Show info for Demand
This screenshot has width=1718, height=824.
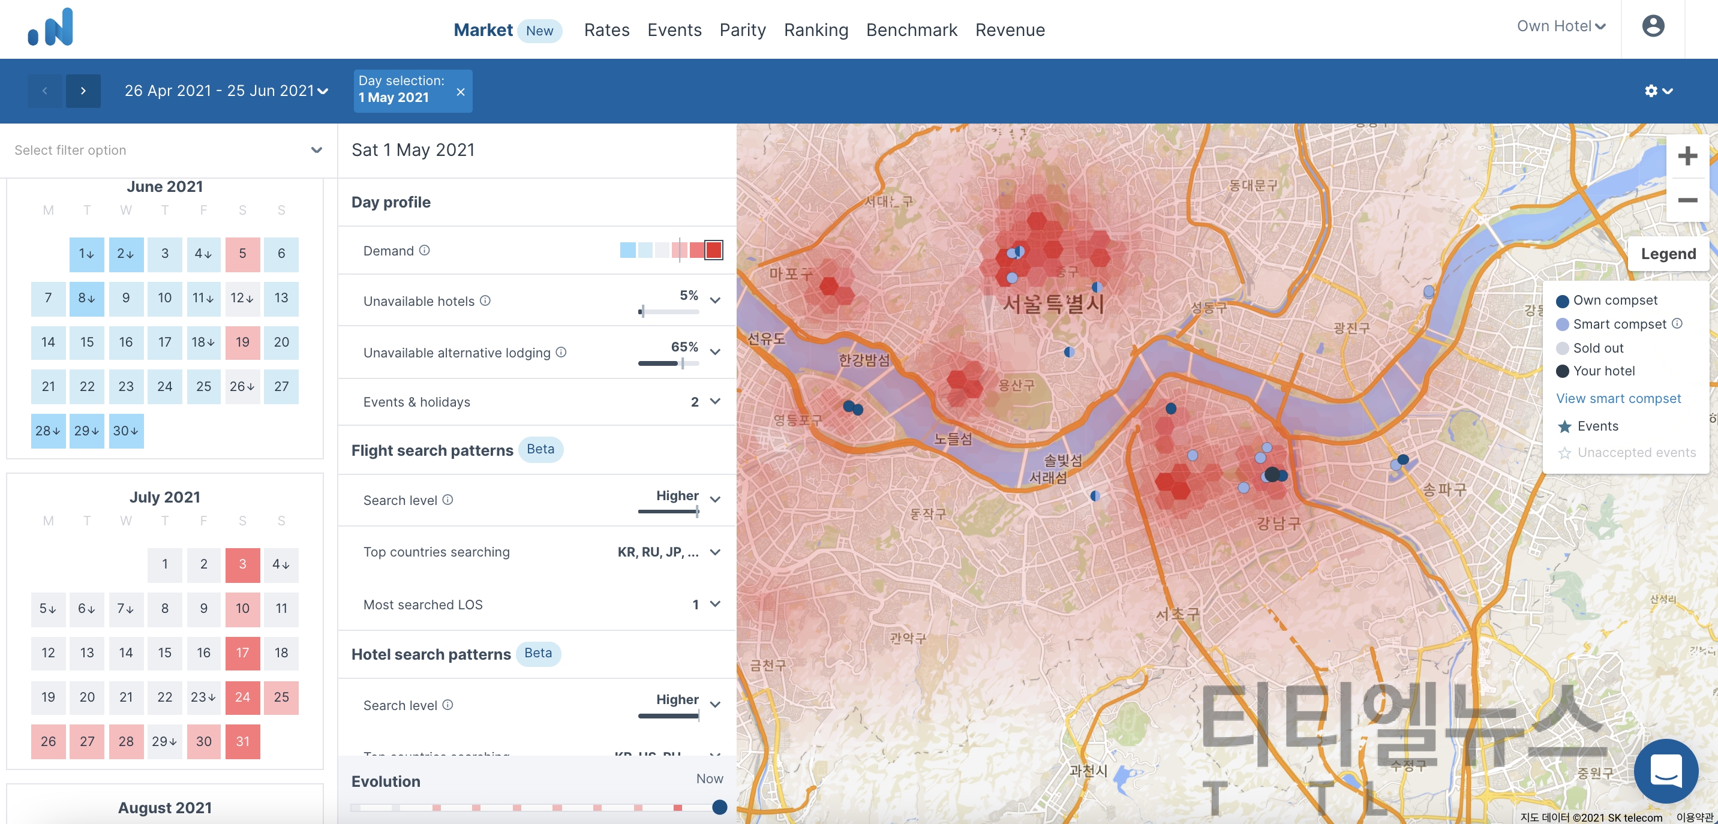(x=424, y=250)
